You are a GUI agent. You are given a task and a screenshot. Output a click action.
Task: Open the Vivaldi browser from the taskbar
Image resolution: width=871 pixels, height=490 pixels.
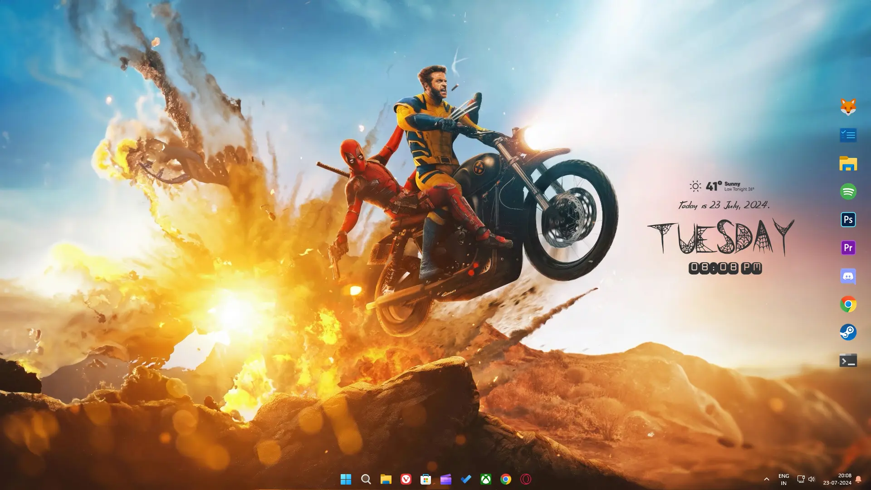coord(406,479)
